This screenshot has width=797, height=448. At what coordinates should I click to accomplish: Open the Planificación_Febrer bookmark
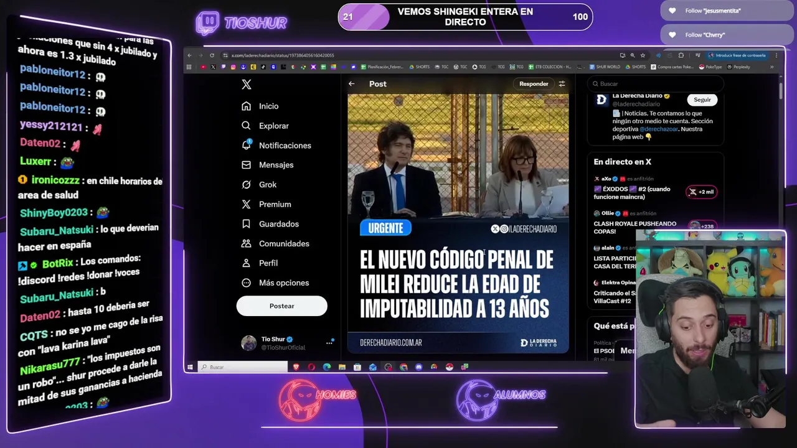tap(382, 67)
